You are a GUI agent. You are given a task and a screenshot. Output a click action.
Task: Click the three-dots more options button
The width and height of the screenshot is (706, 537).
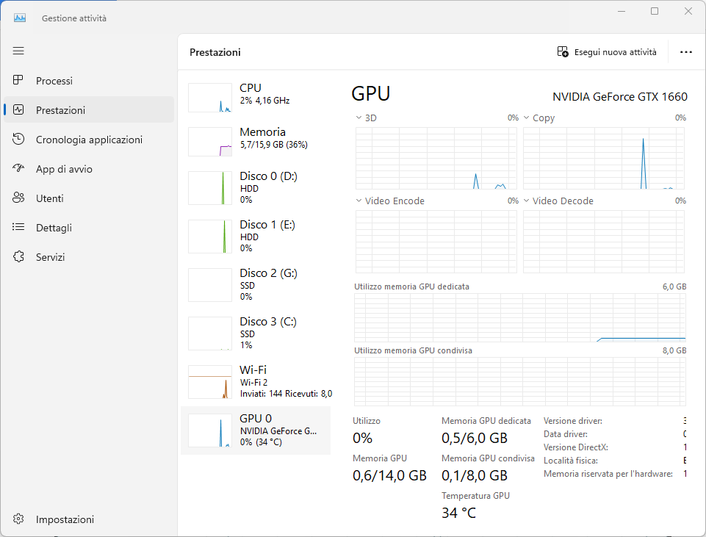686,52
